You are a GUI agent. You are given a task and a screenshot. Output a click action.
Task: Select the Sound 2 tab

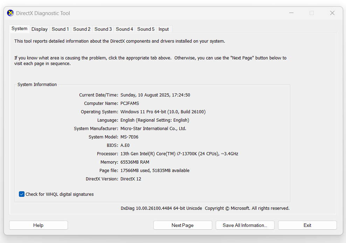click(x=82, y=29)
